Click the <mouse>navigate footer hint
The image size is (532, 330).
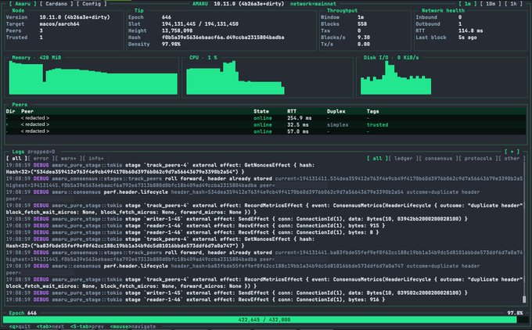click(133, 326)
